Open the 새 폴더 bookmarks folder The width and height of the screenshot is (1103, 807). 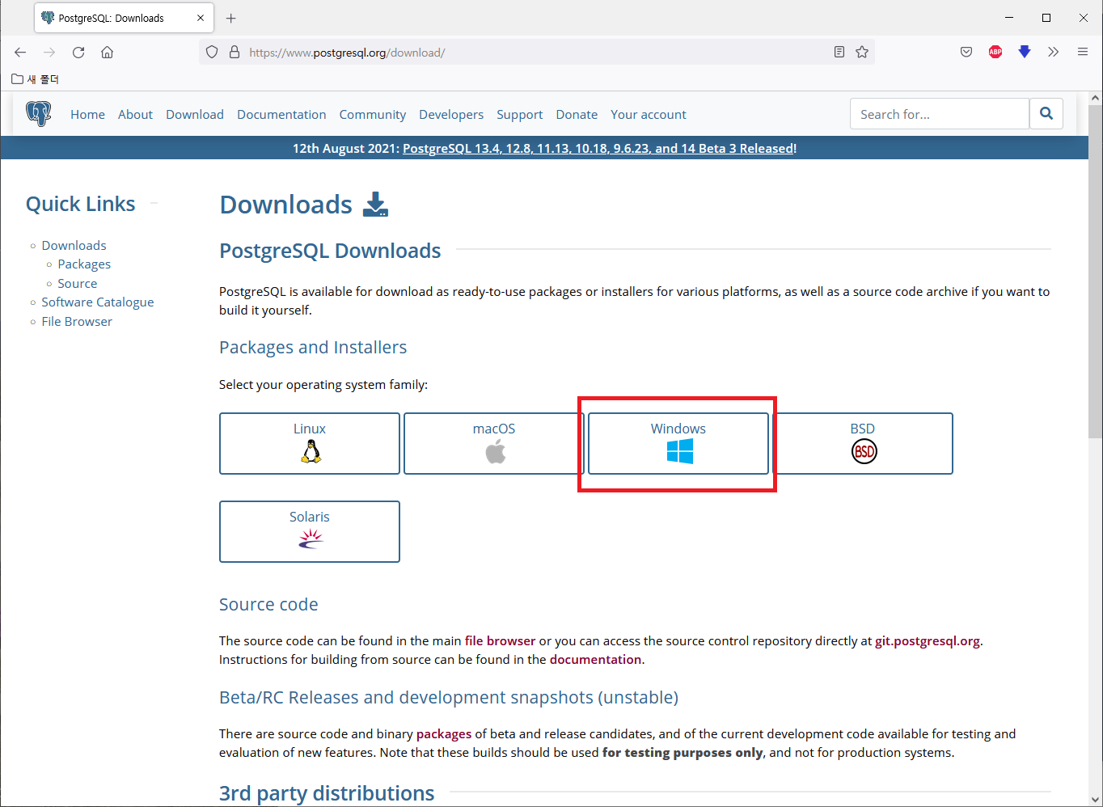point(36,79)
